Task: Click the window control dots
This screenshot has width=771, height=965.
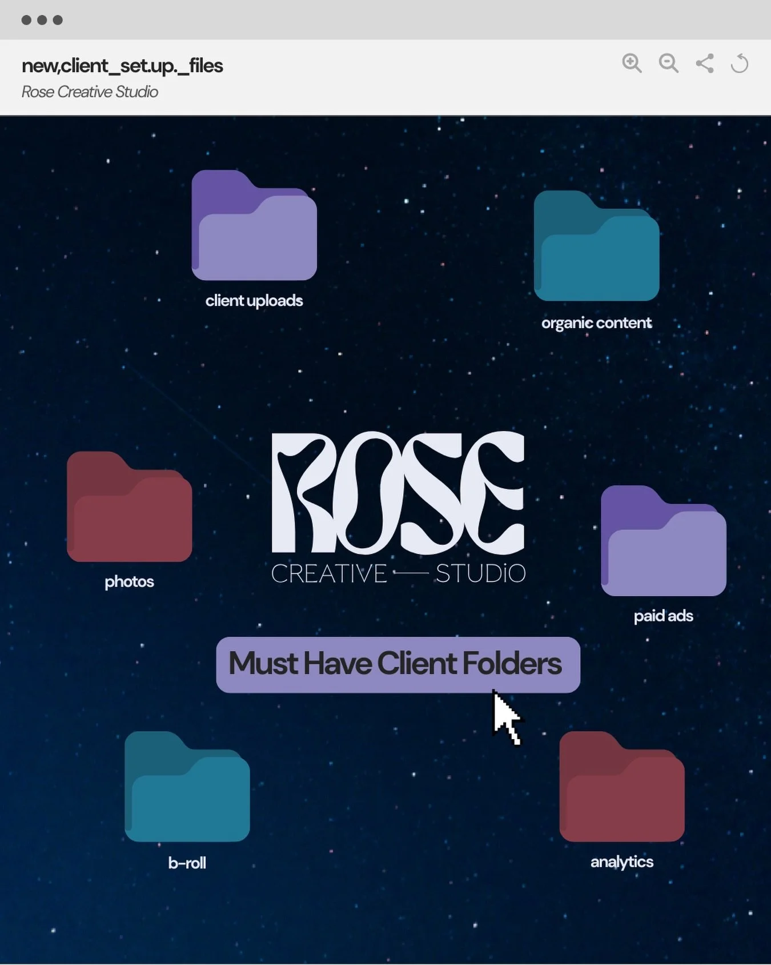Action: (42, 20)
